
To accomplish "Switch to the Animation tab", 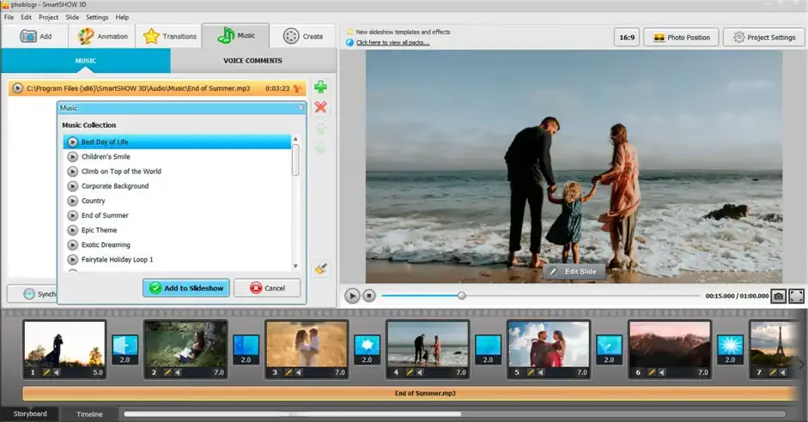I will (x=102, y=37).
